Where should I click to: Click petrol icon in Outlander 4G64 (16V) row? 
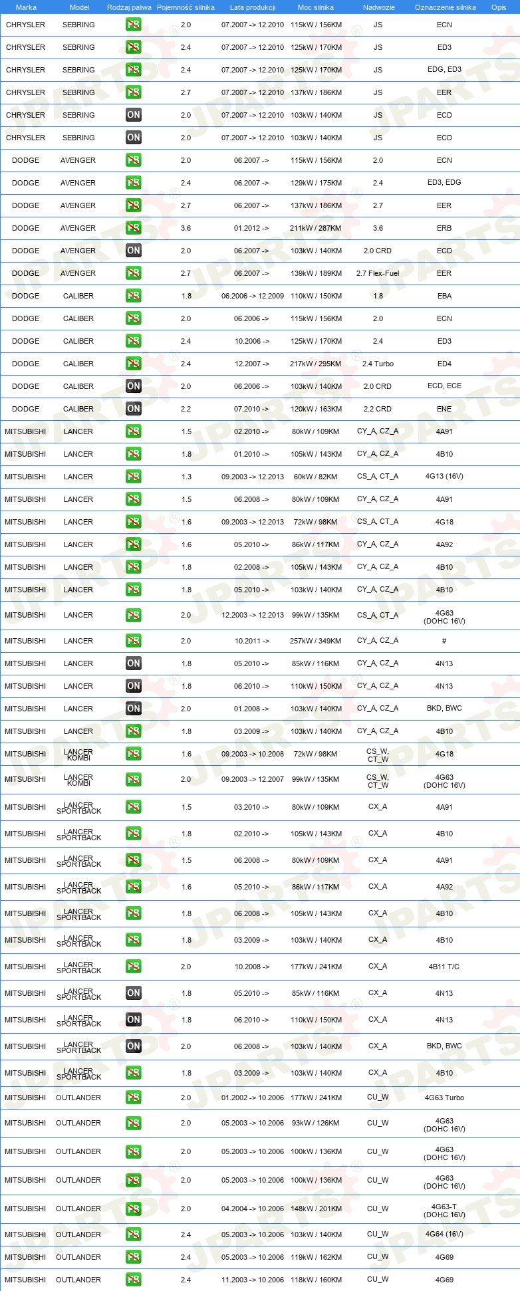[x=134, y=1234]
